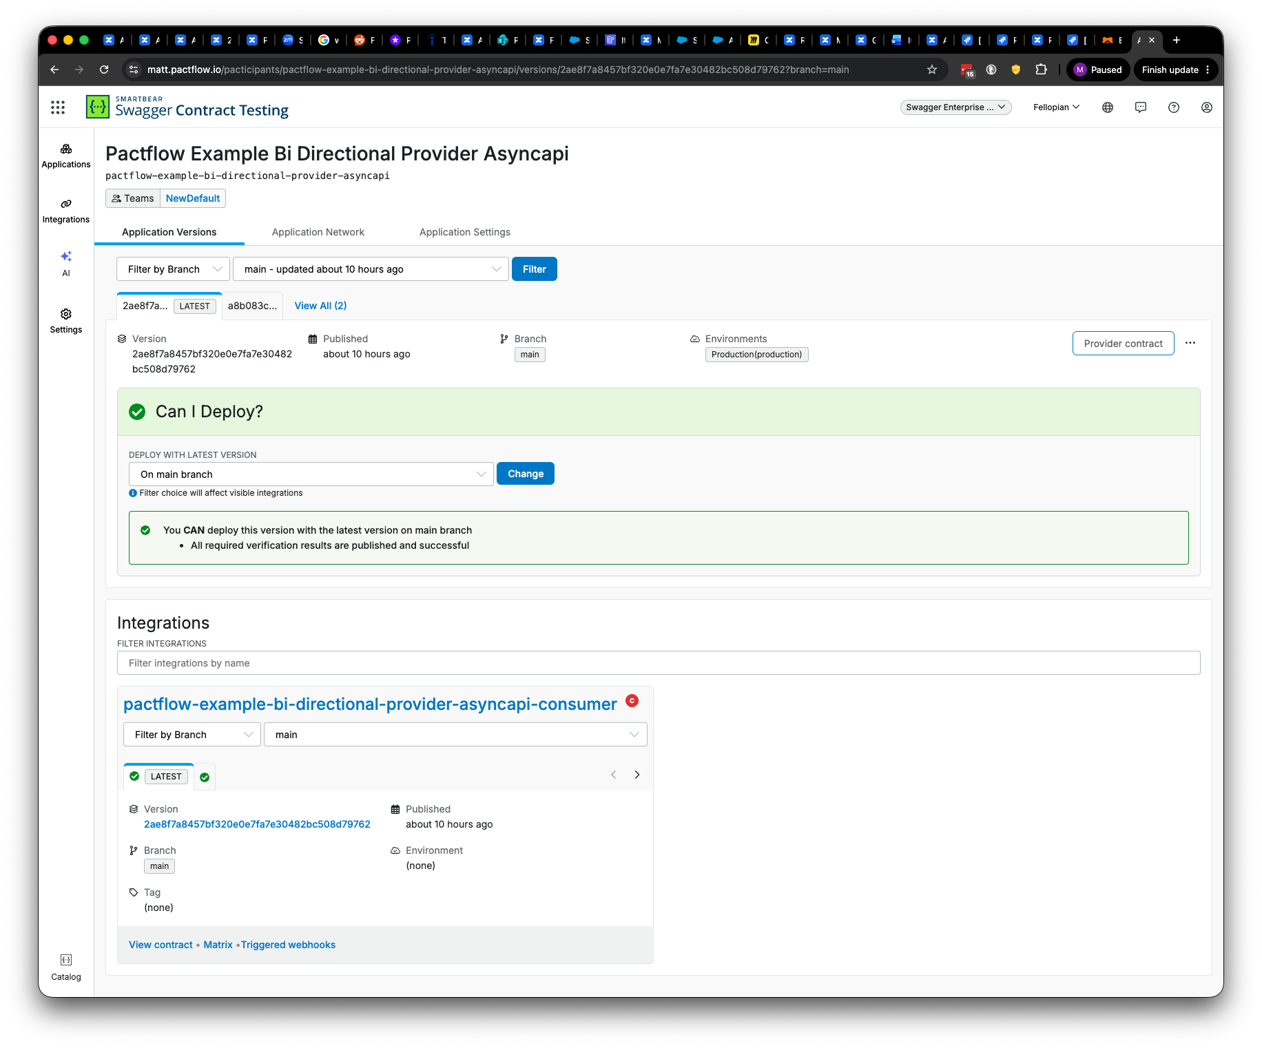
Task: Open the NewDefault team link
Action: [x=193, y=198]
